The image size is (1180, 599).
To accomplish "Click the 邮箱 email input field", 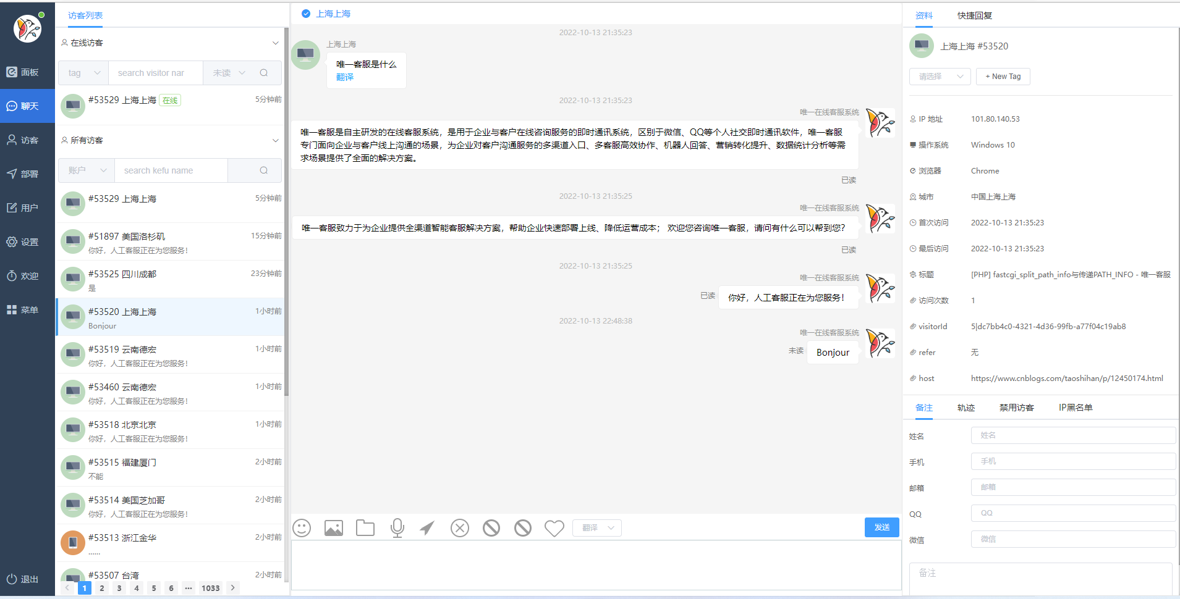I will pos(1074,487).
